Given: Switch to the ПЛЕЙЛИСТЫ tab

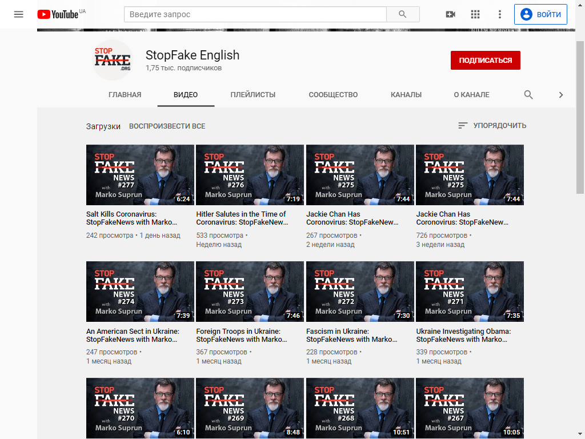Looking at the screenshot, I should [253, 95].
